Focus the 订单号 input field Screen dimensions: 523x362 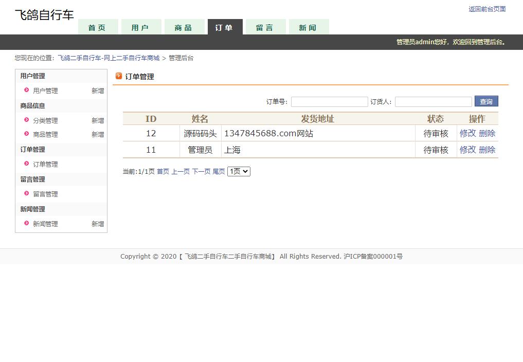point(329,102)
